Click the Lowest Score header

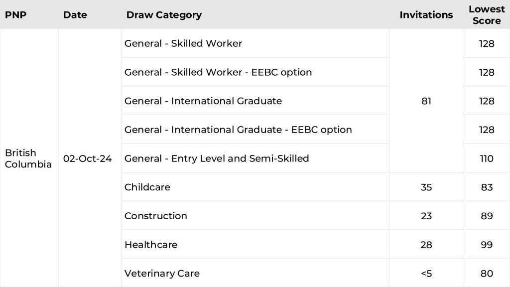(x=487, y=15)
